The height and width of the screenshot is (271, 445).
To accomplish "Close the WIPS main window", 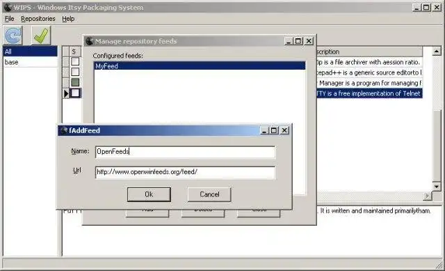I will 437,8.
